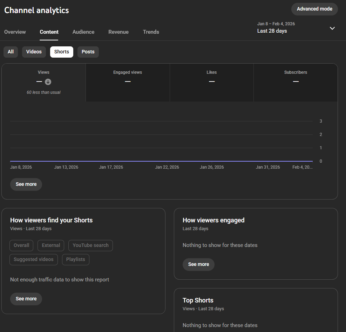Choose the Posts filter chip
This screenshot has height=332, width=346.
pyautogui.click(x=88, y=52)
